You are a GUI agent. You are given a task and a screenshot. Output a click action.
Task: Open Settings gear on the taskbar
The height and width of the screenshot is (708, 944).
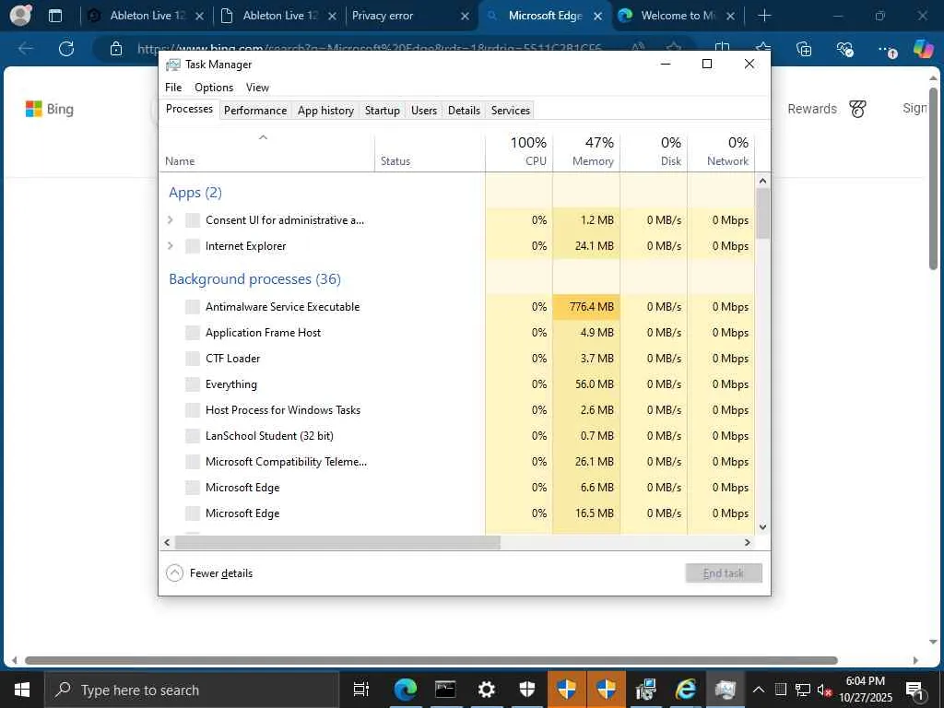click(x=486, y=690)
